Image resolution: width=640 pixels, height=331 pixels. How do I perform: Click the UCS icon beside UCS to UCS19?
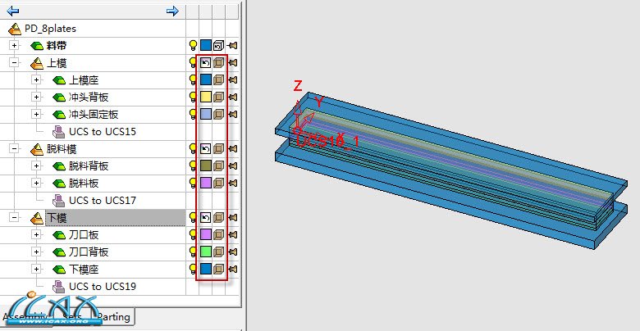pyautogui.click(x=58, y=286)
